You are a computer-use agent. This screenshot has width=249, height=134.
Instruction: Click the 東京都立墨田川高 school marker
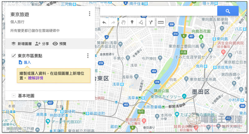pyautogui.click(x=202, y=46)
